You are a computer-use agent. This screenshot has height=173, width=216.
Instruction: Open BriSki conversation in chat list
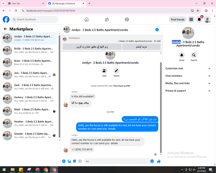coord(29,50)
